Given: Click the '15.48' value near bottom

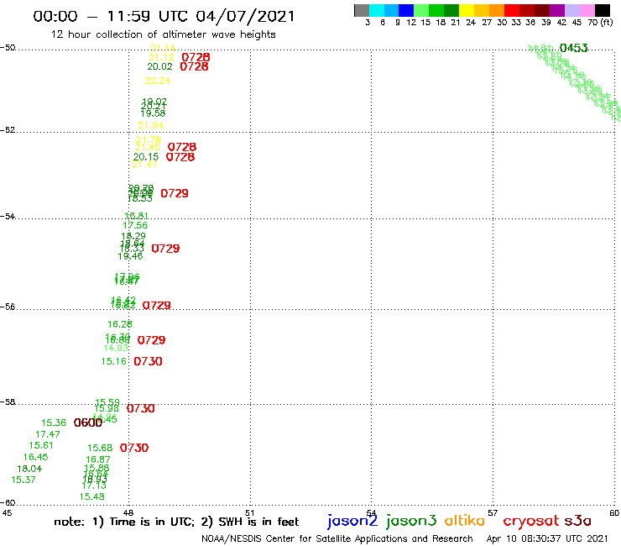Looking at the screenshot, I should pos(91,496).
